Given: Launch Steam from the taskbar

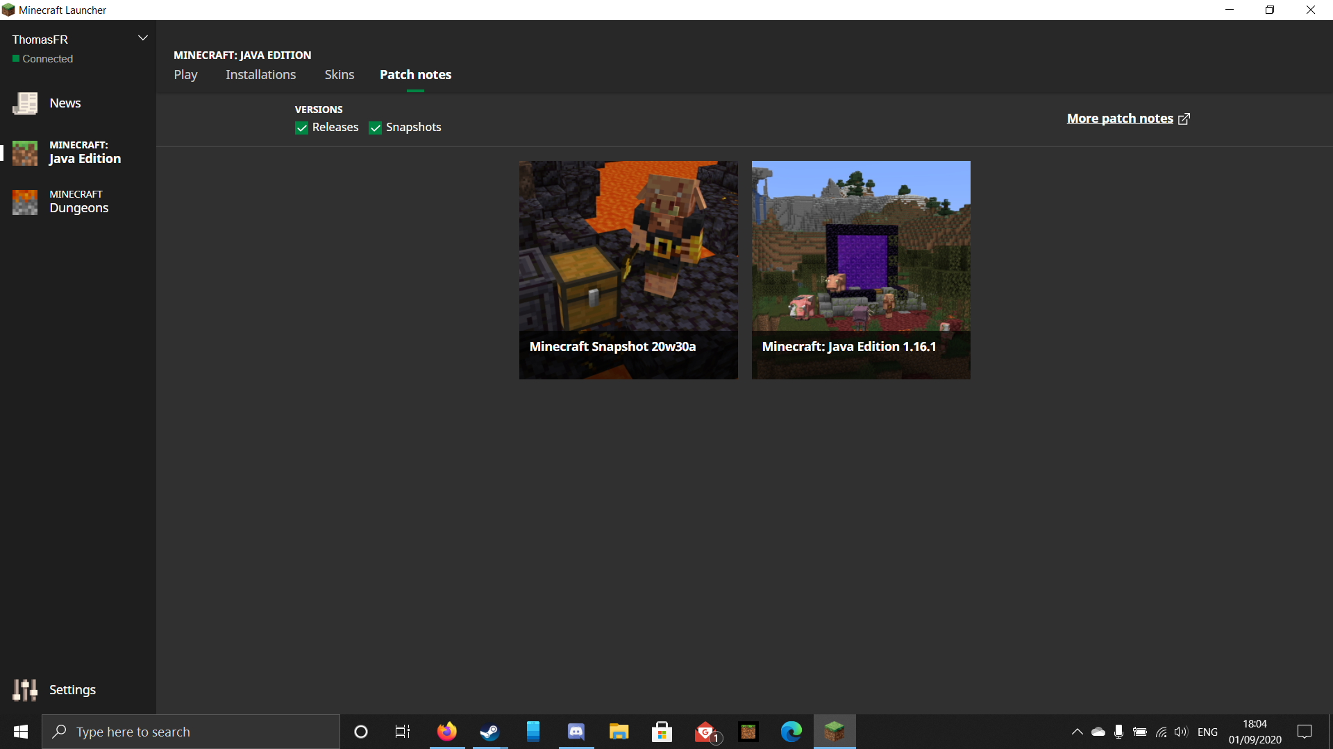Looking at the screenshot, I should pos(489,732).
